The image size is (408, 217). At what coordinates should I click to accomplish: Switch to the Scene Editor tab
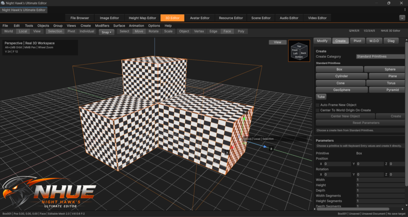coord(261,18)
